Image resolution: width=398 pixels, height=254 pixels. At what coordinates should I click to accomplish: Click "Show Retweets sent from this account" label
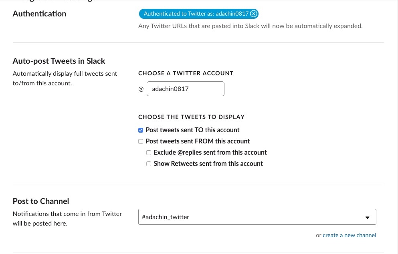[x=208, y=164]
